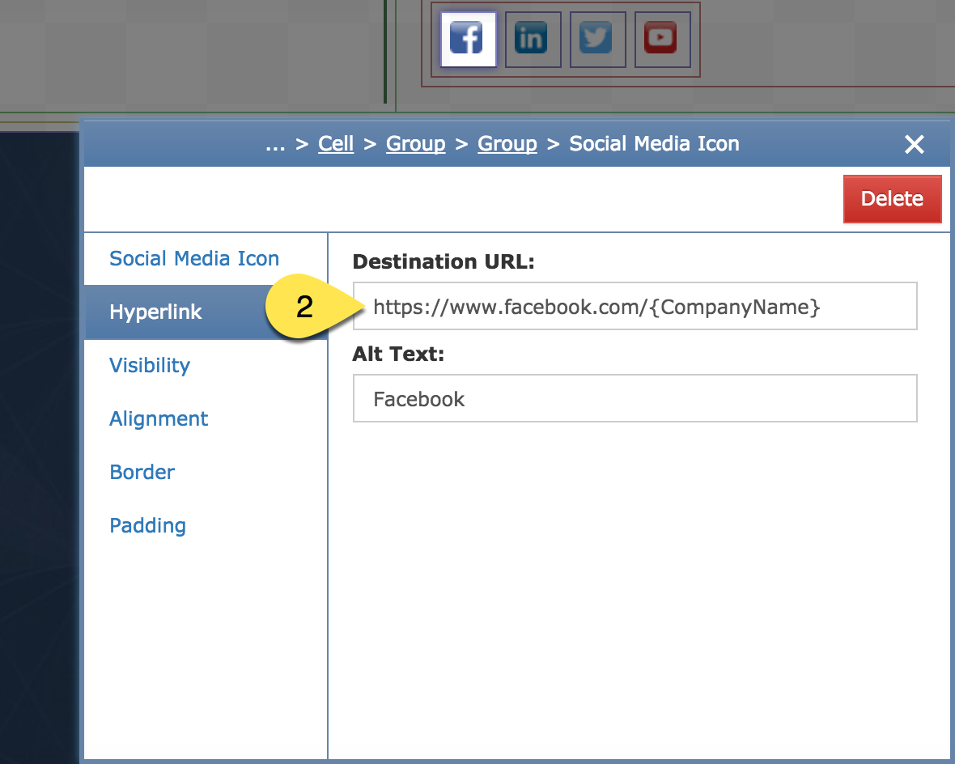Open the Visibility settings section
Viewport: 955px width, 764px height.
[x=150, y=365]
